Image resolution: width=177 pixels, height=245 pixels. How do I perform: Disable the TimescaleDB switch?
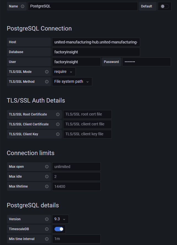click(59, 229)
